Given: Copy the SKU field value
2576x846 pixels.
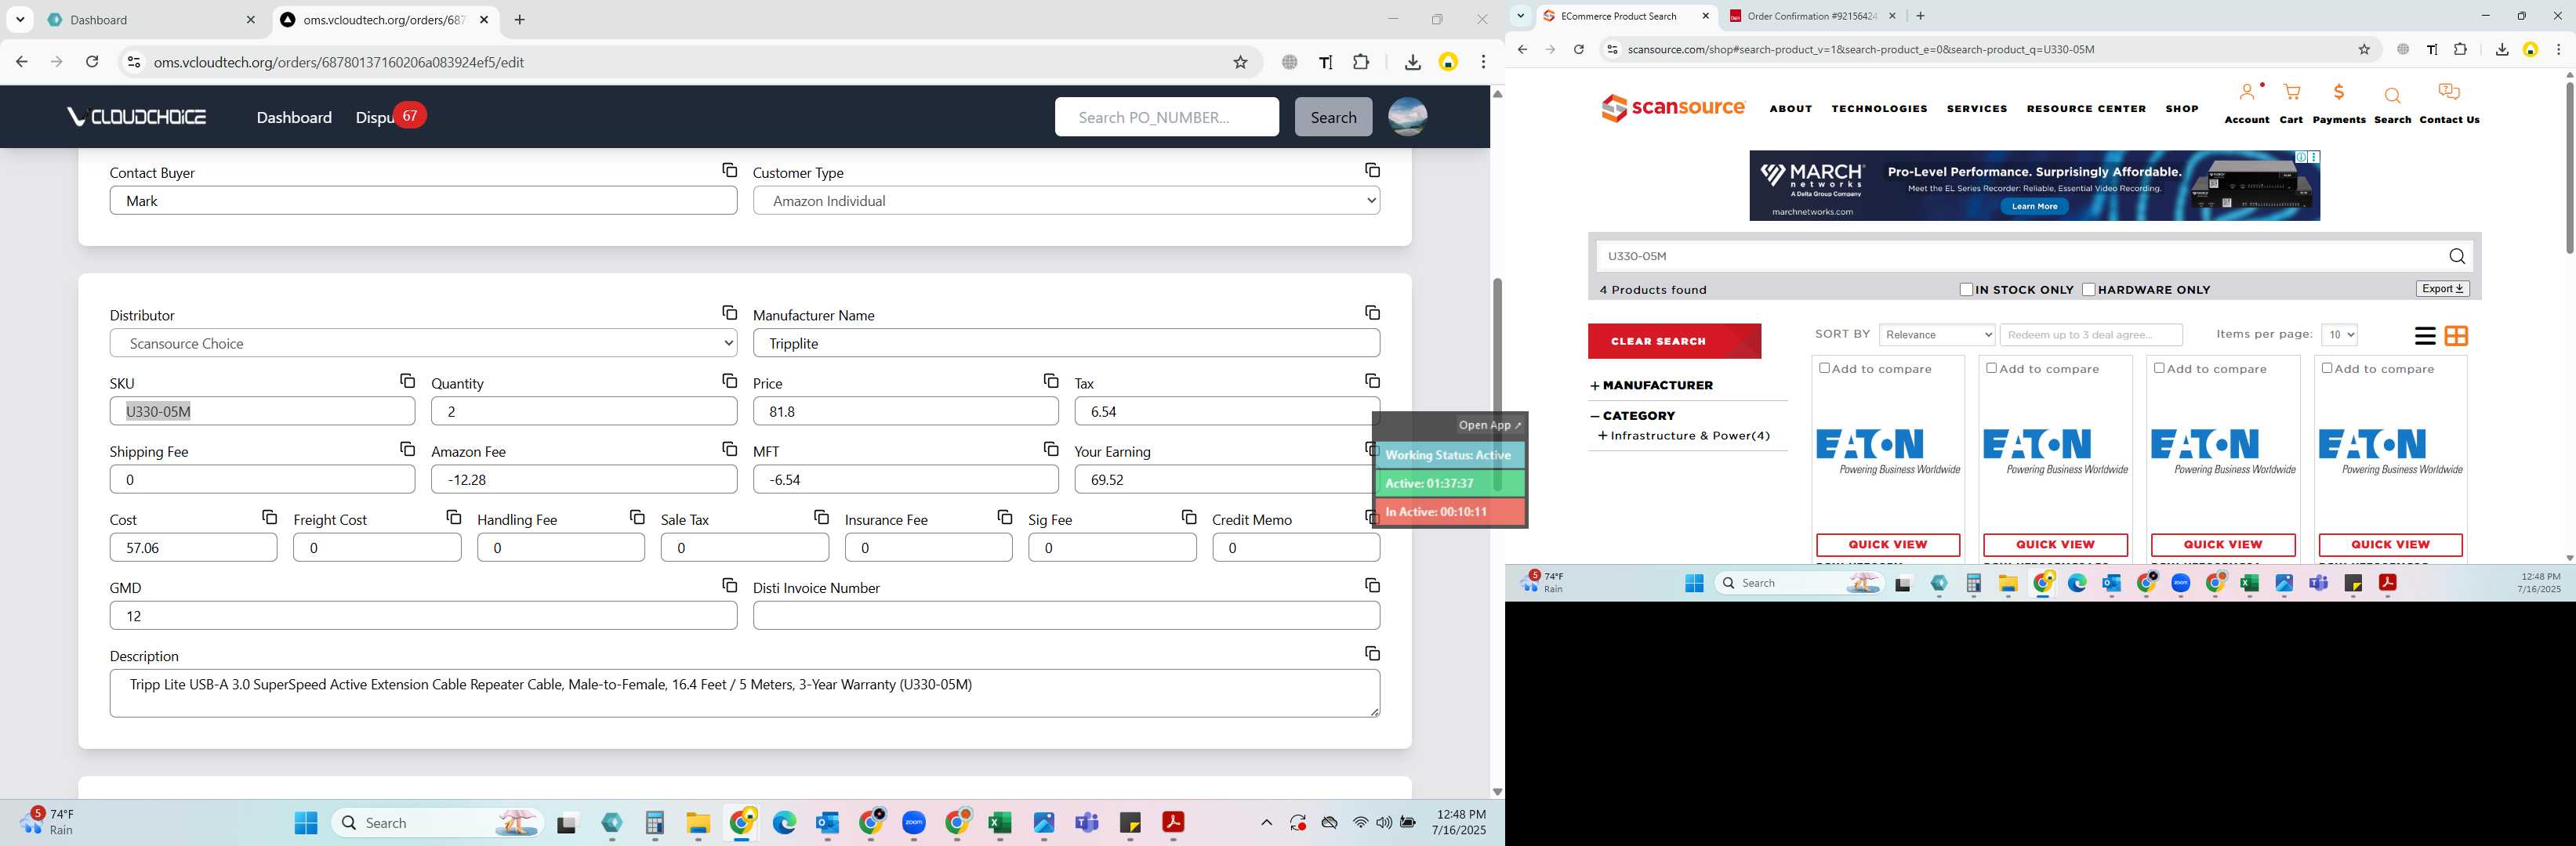Looking at the screenshot, I should click(x=407, y=381).
